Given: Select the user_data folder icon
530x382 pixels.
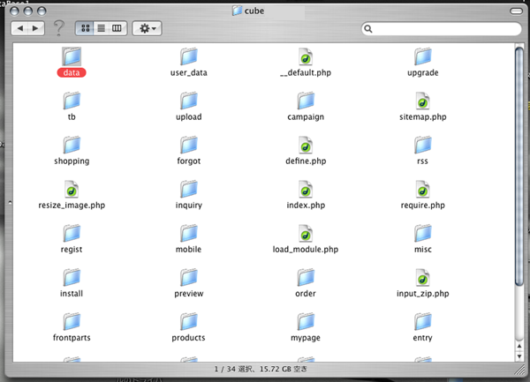Looking at the screenshot, I should pos(189,56).
